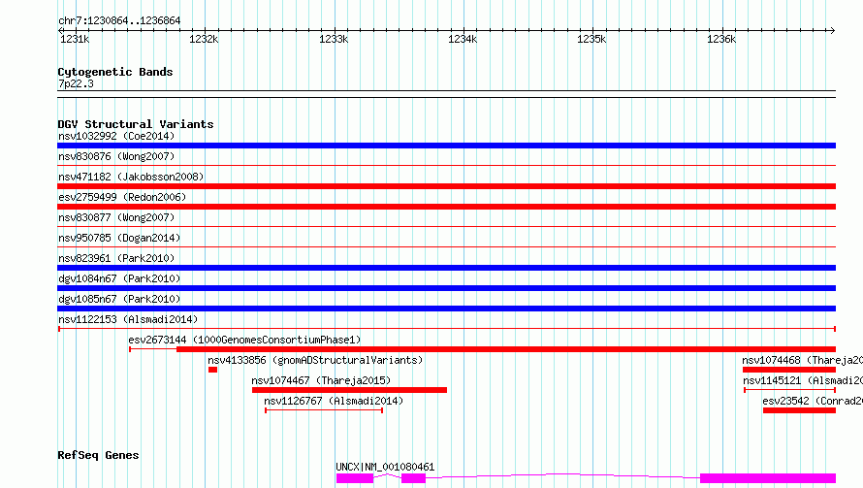Click the 1234k ruler tick label
The width and height of the screenshot is (863, 488).
click(463, 39)
